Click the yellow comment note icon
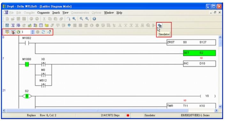 click(46, 26)
